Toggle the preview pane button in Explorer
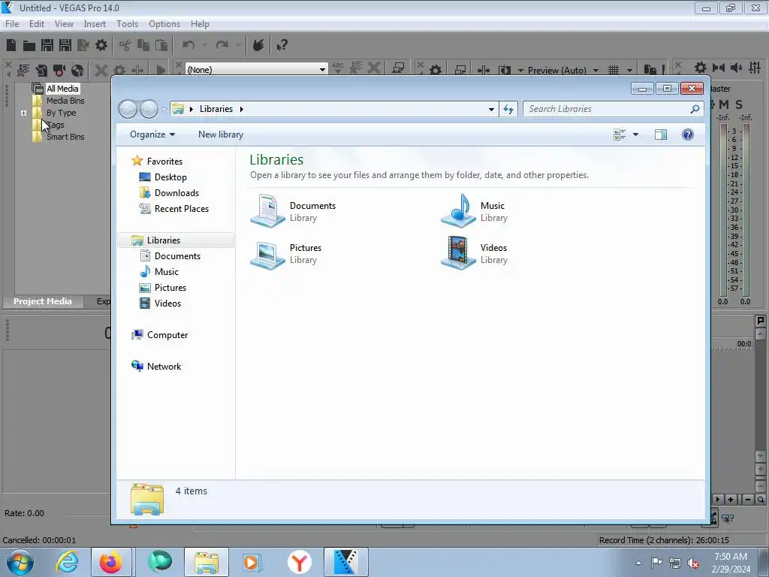769x577 pixels. click(x=661, y=134)
